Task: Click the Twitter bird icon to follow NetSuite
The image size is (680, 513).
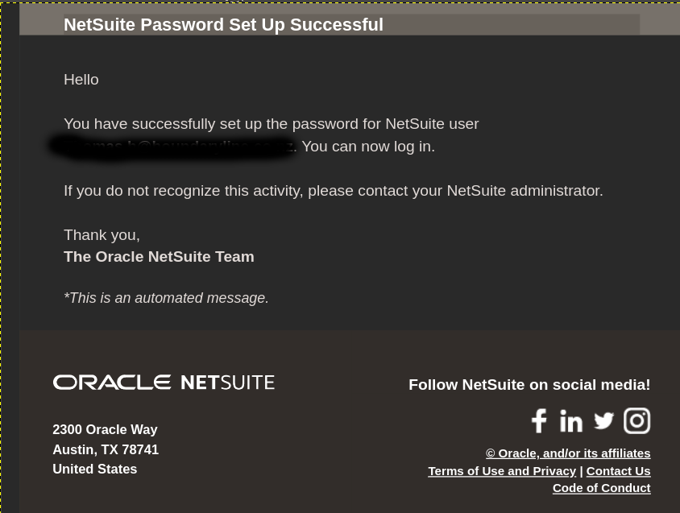Action: point(603,420)
